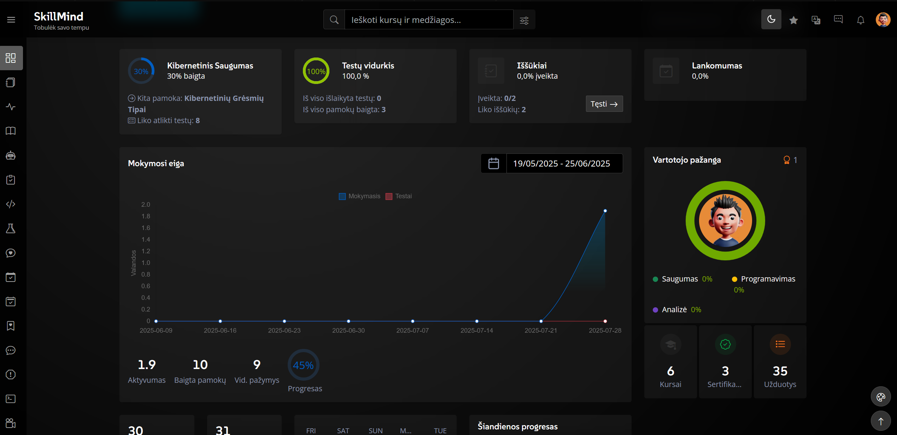Image resolution: width=897 pixels, height=435 pixels.
Task: Open the hamburger menu
Action: [11, 20]
